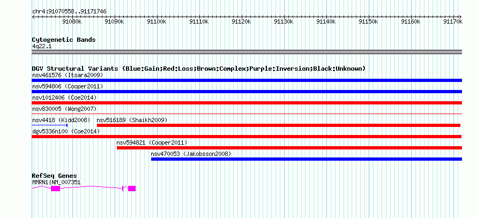Select the nsv1012406 (Coe2014) label

click(64, 97)
